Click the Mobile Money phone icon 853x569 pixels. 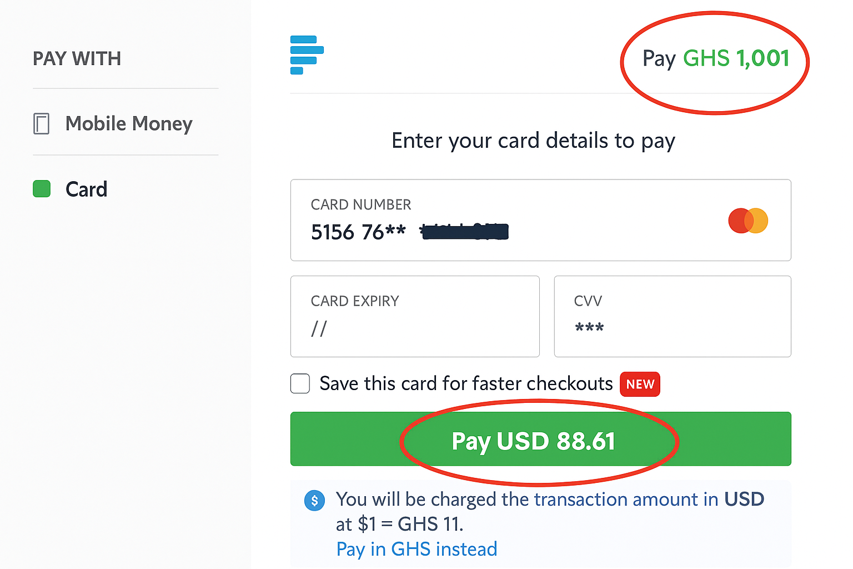42,123
